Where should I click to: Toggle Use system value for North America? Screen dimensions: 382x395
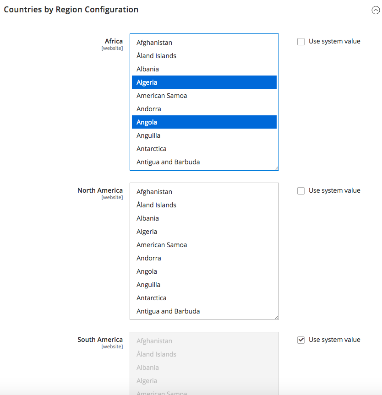tap(301, 191)
